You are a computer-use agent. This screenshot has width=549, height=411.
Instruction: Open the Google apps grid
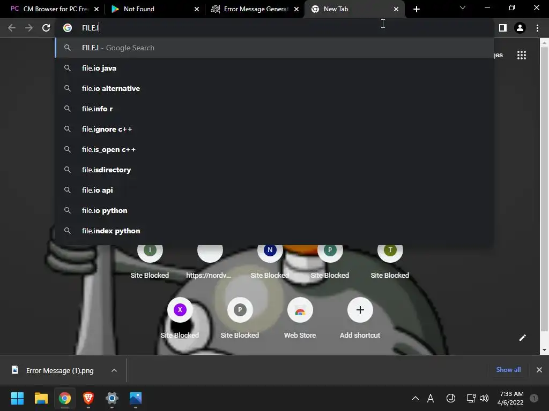(x=521, y=55)
